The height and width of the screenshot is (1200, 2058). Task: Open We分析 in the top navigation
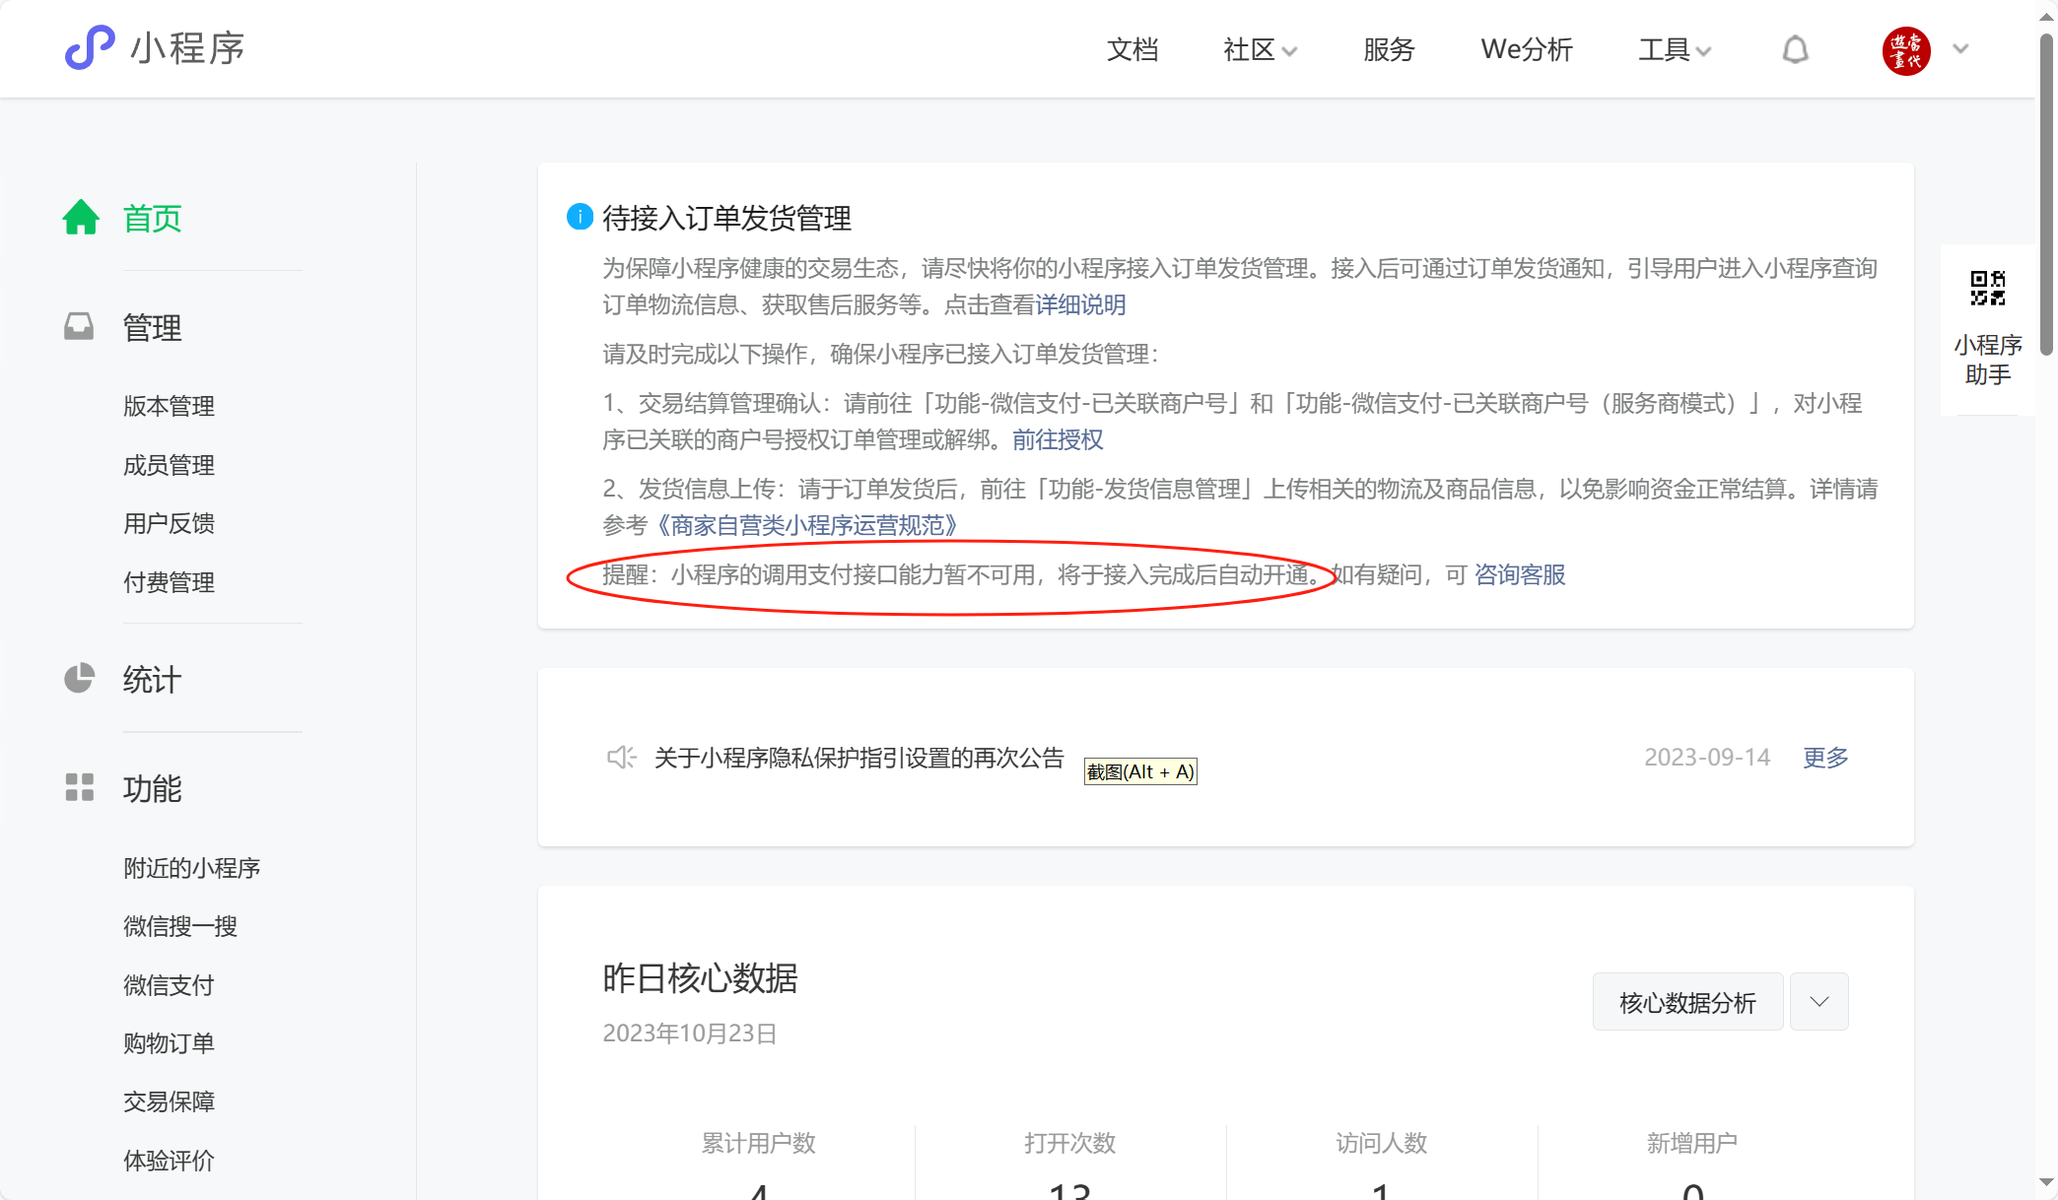(1526, 50)
